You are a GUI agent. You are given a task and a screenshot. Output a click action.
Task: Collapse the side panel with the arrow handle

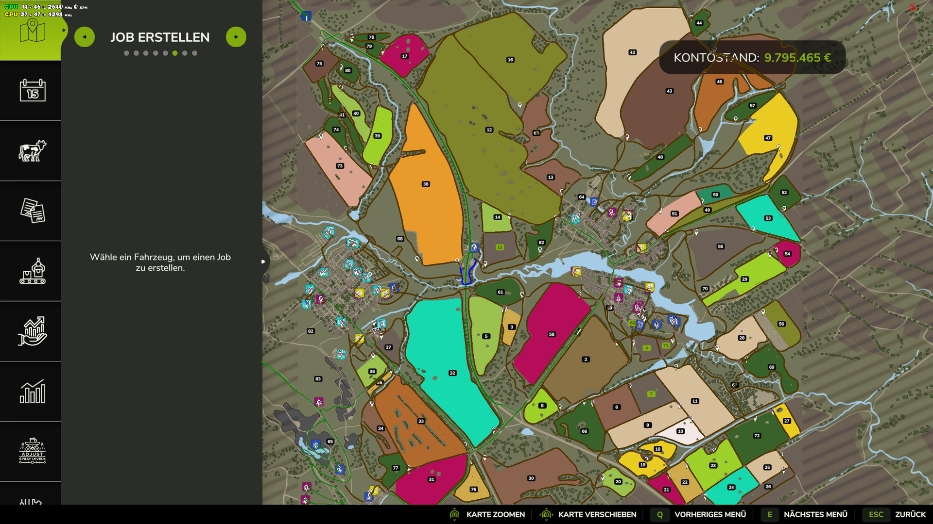tap(263, 262)
